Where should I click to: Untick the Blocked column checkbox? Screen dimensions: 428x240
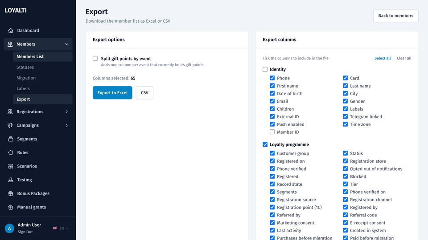[345, 176]
